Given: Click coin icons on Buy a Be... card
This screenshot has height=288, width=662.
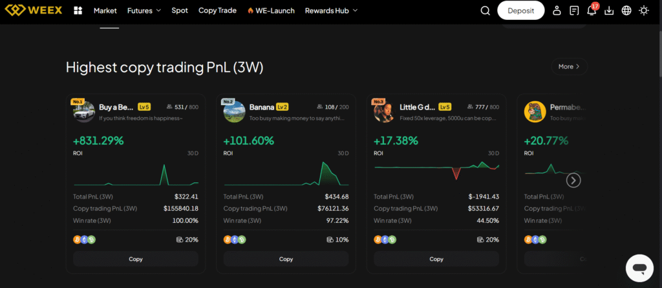Looking at the screenshot, I should tap(85, 240).
